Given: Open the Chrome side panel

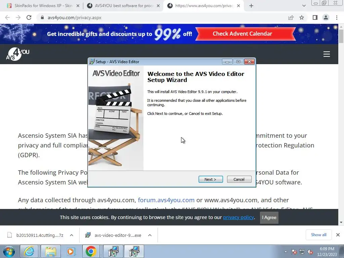Looking at the screenshot, I should [x=315, y=17].
